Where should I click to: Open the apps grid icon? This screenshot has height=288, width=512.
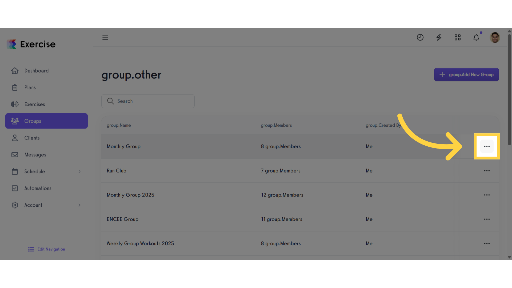point(458,37)
